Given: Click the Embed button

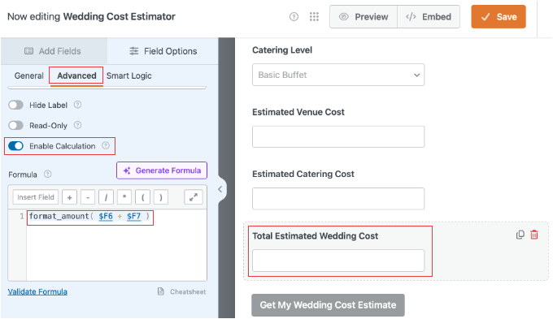Looking at the screenshot, I should 429,16.
